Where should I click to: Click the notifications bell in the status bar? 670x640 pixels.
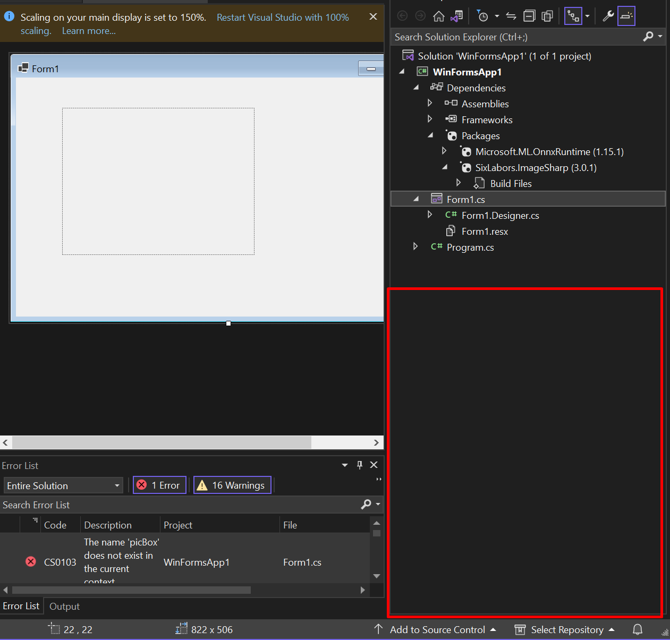(x=637, y=629)
